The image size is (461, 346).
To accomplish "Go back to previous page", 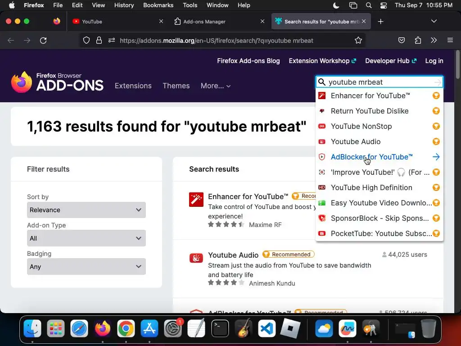I will pyautogui.click(x=11, y=40).
